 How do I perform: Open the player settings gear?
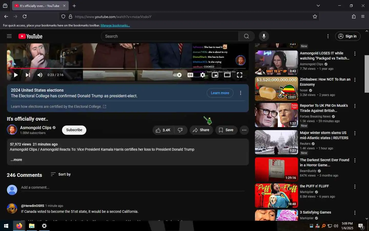click(x=202, y=75)
